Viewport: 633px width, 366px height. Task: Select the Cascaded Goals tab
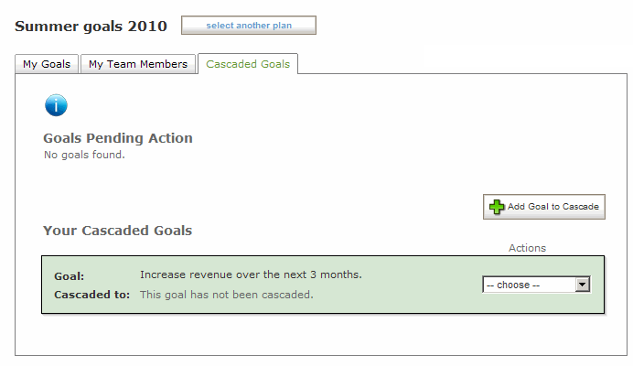tap(248, 64)
